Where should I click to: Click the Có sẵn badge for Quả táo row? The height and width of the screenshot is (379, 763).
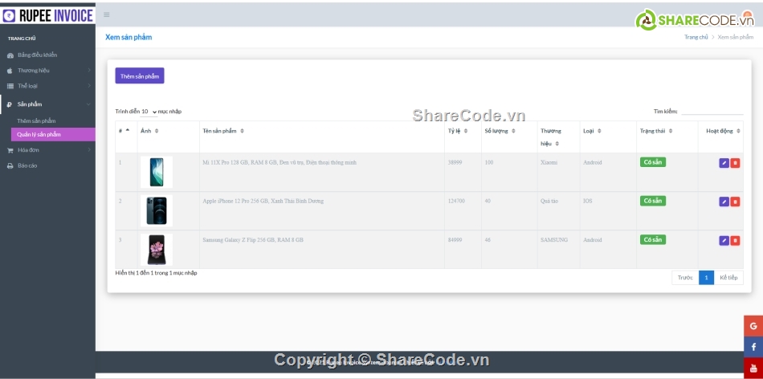click(652, 201)
